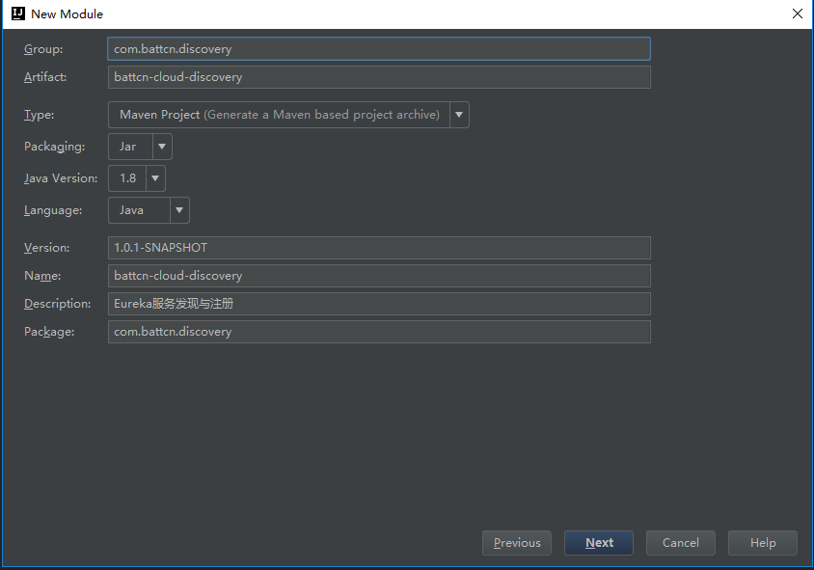Click the Name text field

[379, 276]
